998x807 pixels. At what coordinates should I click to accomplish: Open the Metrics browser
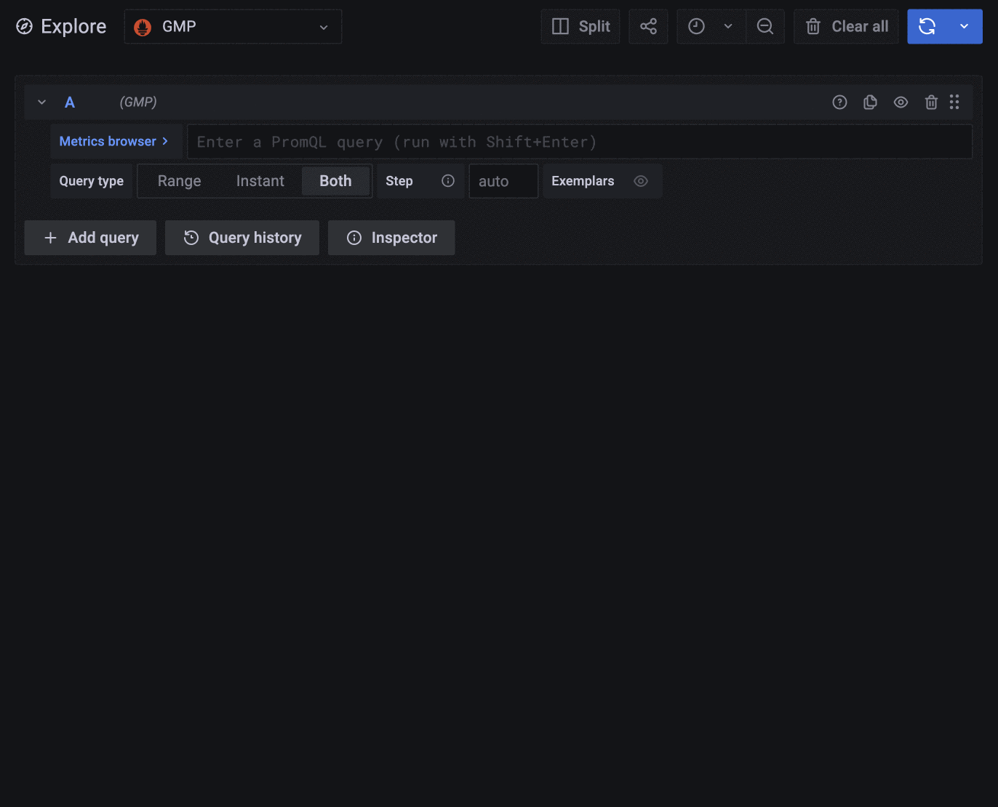[115, 141]
